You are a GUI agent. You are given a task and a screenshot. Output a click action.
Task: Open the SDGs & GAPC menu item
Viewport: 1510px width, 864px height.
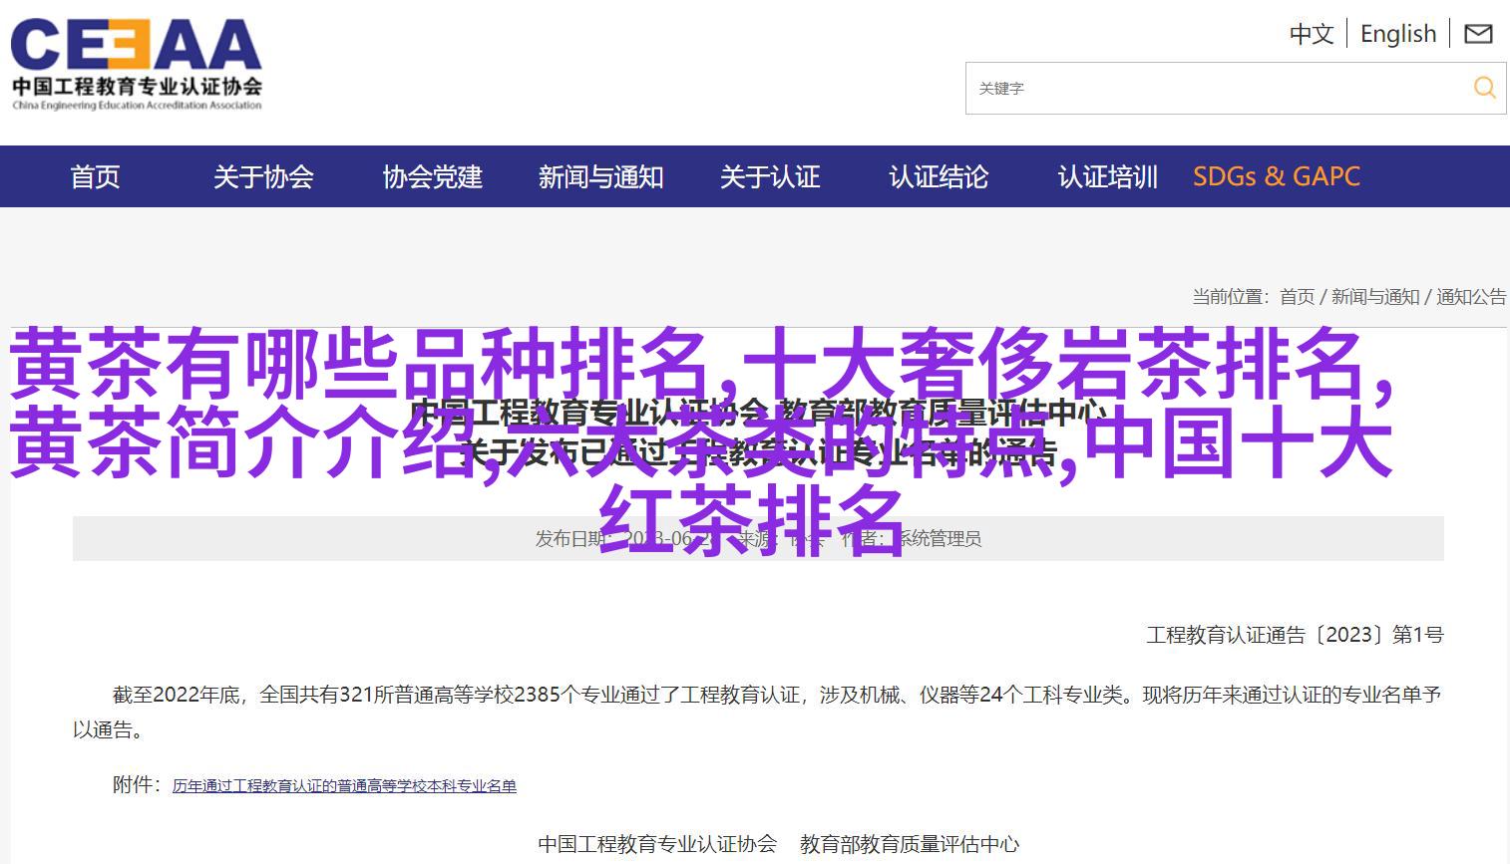click(1276, 177)
